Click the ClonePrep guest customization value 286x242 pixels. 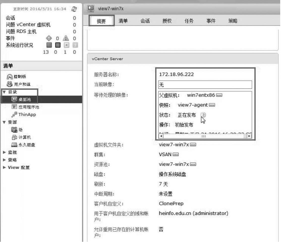click(171, 204)
